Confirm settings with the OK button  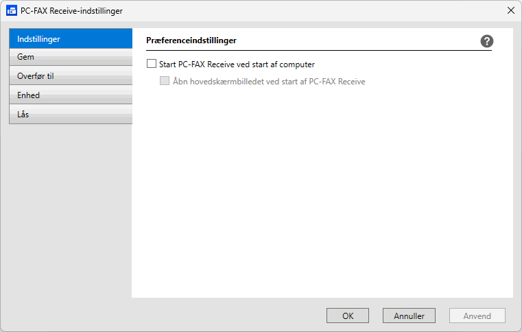[348, 316]
